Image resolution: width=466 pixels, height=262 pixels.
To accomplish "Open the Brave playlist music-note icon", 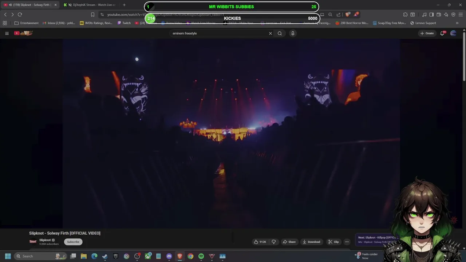I will (424, 15).
